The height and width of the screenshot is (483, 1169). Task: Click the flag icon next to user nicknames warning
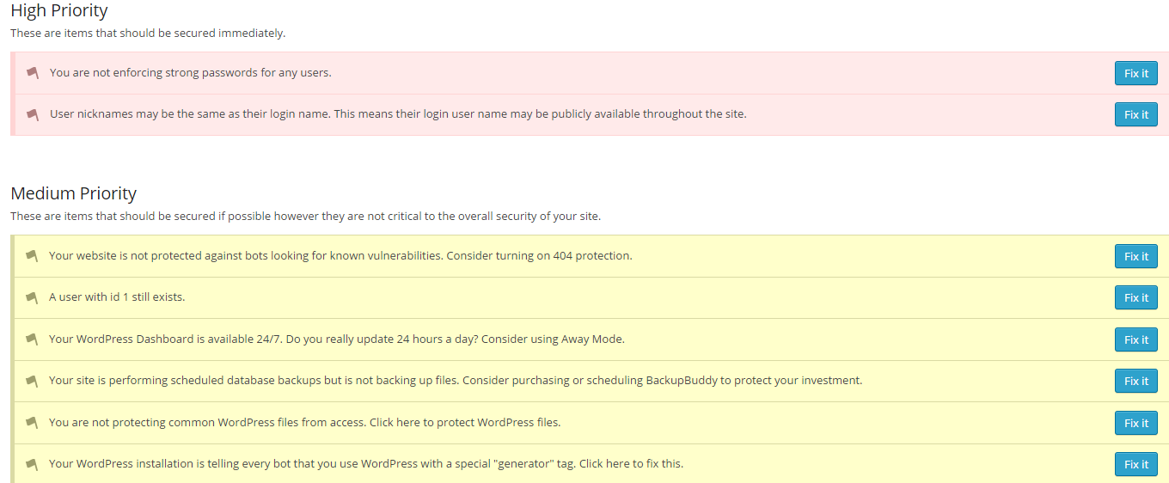pos(33,114)
